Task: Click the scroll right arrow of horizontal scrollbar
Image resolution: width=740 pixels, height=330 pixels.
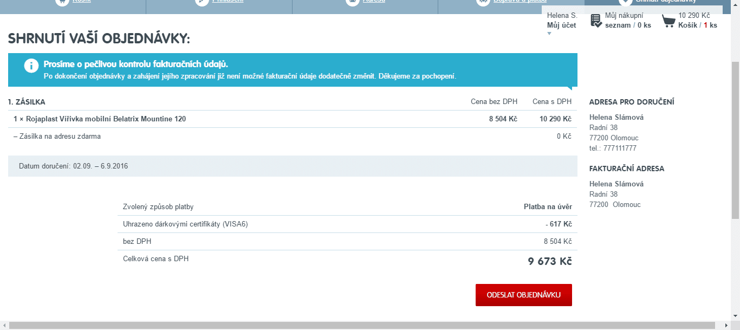Action: click(x=726, y=325)
